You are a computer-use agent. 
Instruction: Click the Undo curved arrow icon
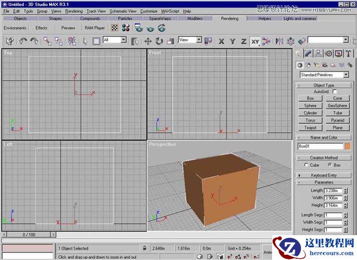[23, 41]
